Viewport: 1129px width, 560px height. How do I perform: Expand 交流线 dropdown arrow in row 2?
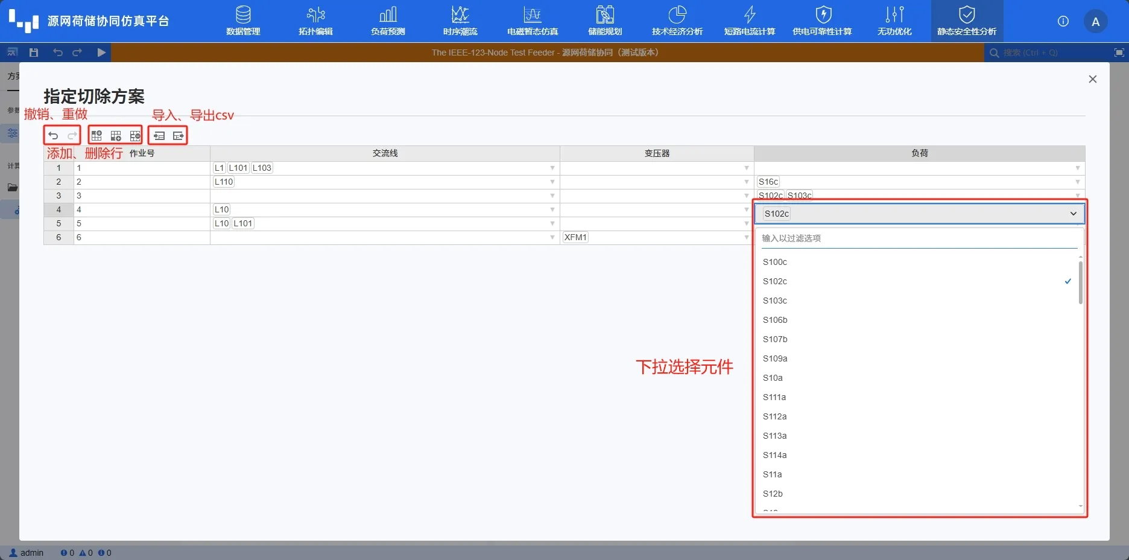pyautogui.click(x=552, y=182)
